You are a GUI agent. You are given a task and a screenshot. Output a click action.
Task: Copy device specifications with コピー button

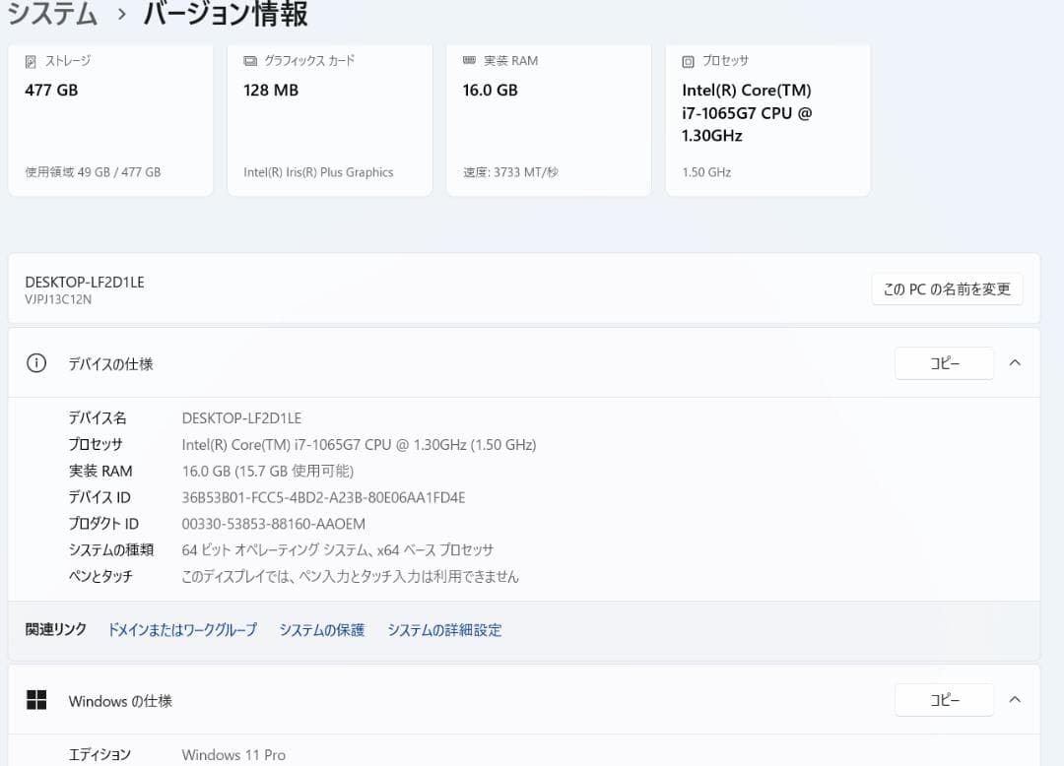pos(944,363)
